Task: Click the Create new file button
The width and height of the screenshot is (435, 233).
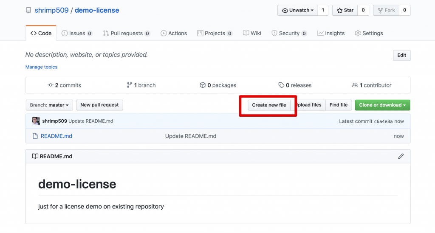Action: point(269,105)
